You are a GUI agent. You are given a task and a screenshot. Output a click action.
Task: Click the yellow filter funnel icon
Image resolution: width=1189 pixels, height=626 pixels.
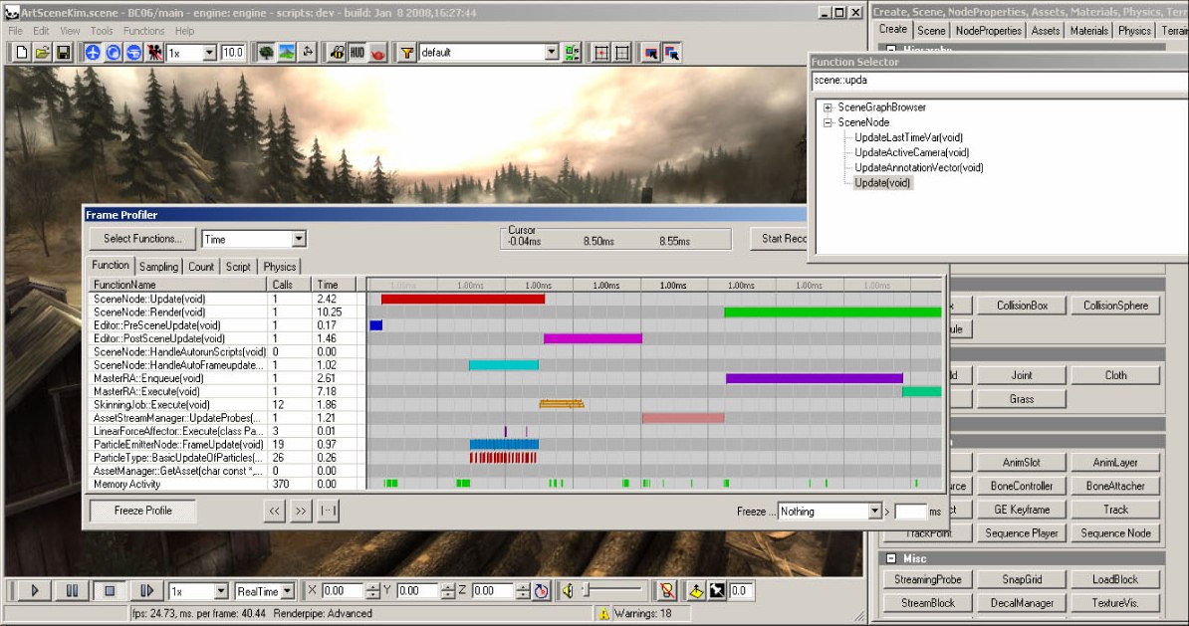406,53
